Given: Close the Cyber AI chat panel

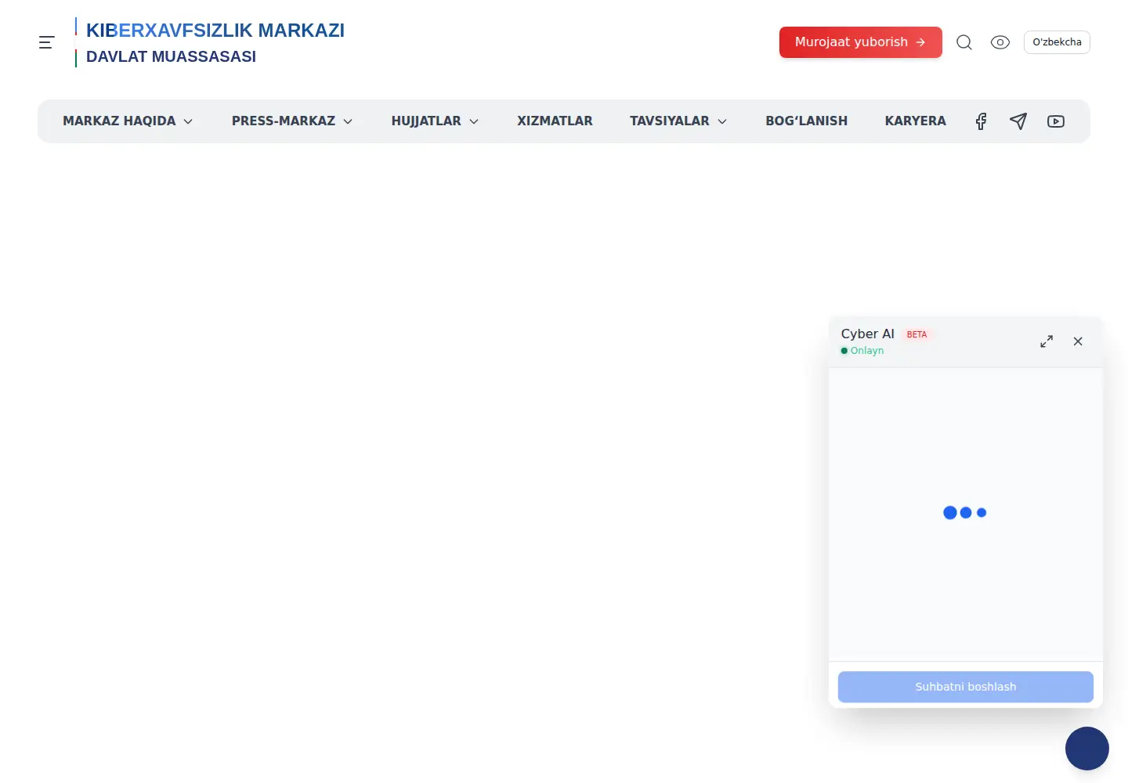Looking at the screenshot, I should (x=1078, y=341).
